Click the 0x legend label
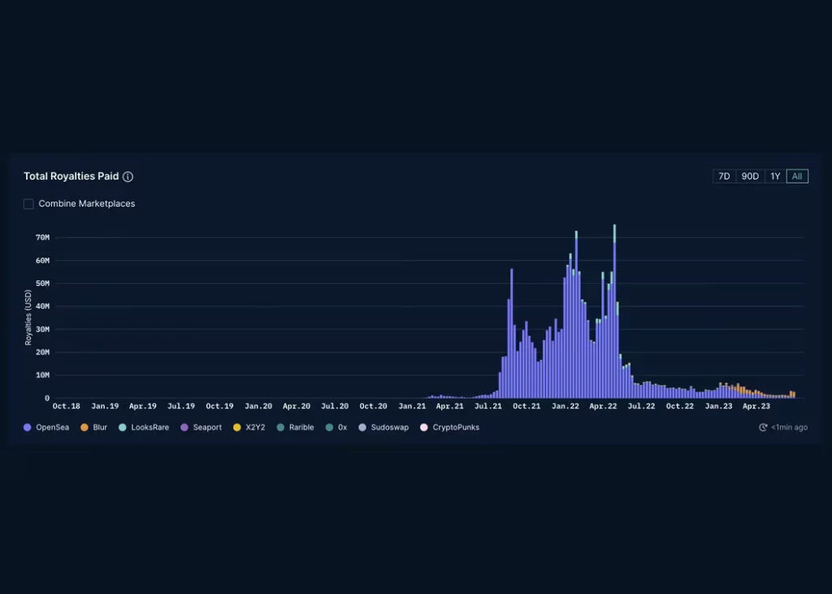This screenshot has width=832, height=594. pos(343,427)
